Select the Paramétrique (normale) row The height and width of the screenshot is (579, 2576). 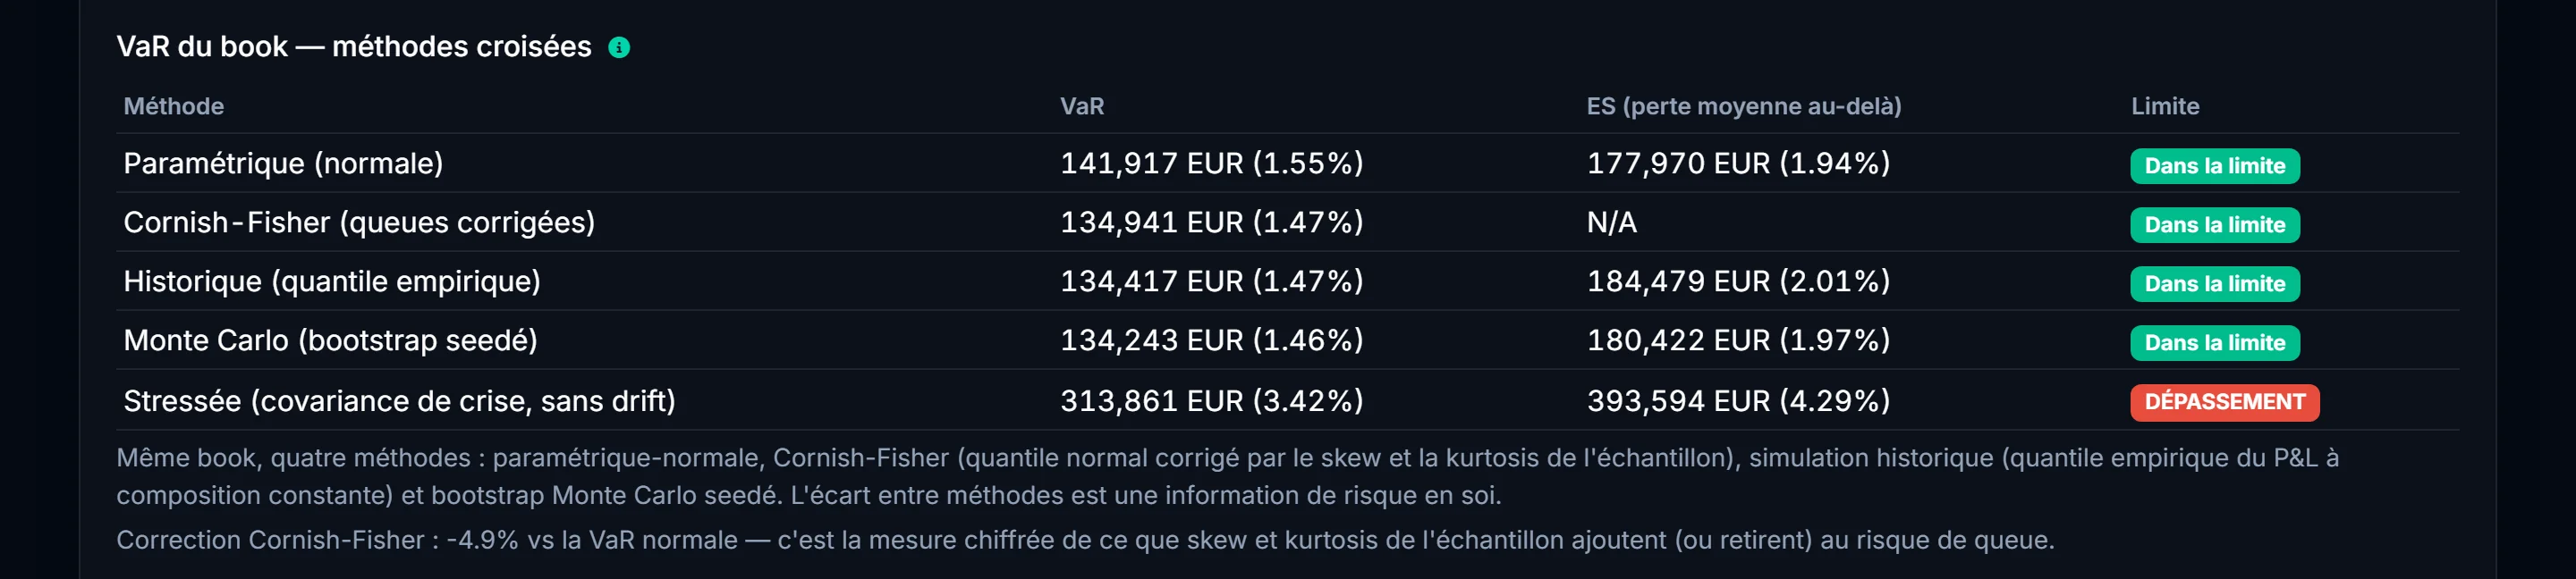[x=1287, y=164]
